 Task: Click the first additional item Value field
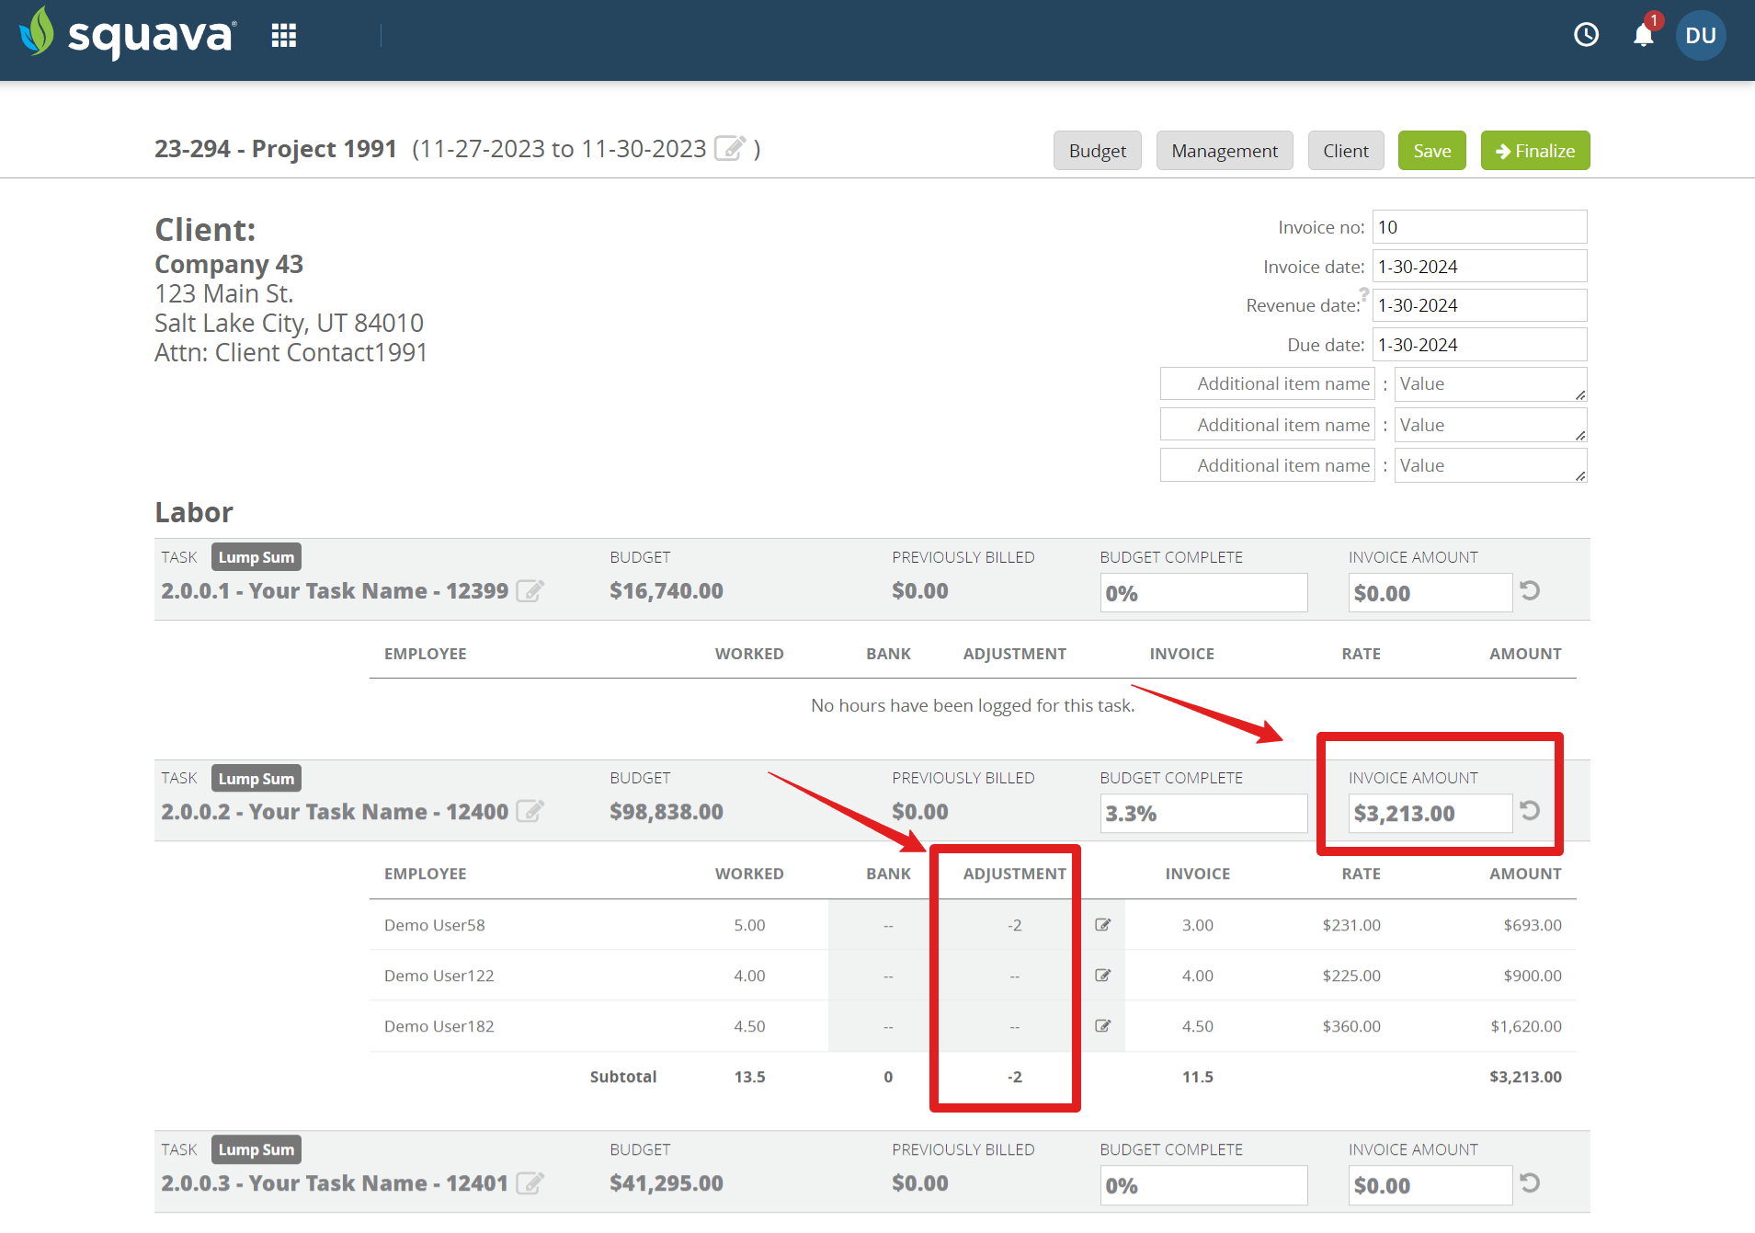coord(1490,384)
